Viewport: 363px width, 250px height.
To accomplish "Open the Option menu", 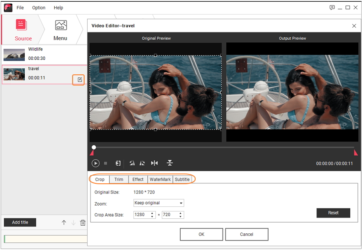I will click(x=38, y=8).
